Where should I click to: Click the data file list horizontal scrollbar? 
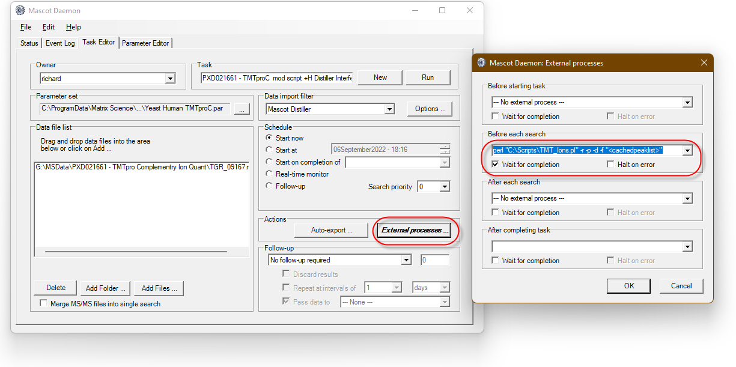(135, 252)
